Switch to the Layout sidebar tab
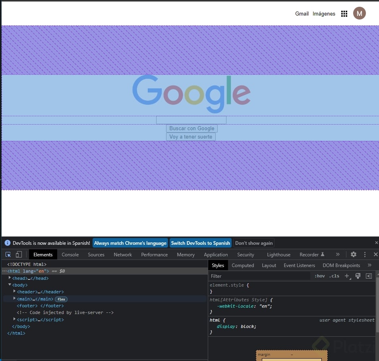The image size is (379, 361). [x=269, y=265]
